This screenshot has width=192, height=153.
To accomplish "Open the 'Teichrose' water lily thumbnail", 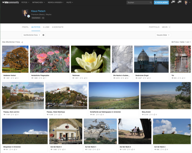I will 90,59.
